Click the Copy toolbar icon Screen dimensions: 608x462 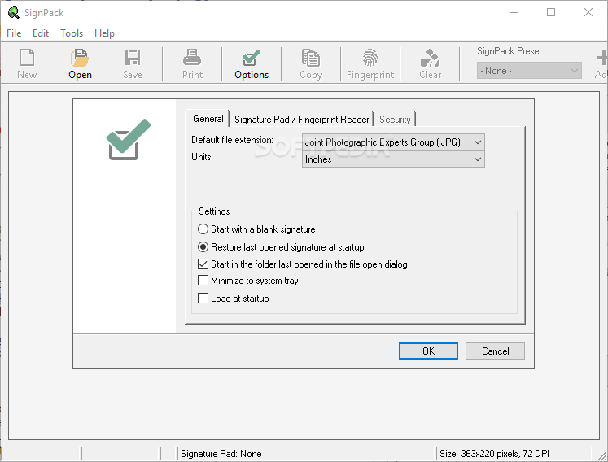[311, 64]
